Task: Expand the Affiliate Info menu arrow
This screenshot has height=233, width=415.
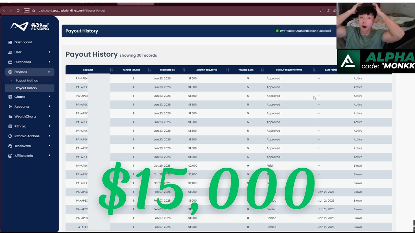Action: click(50, 155)
